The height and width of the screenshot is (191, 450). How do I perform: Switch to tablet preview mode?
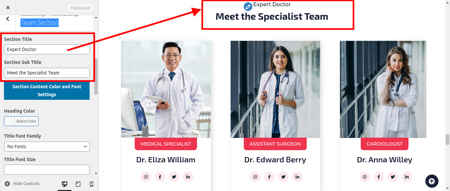(78, 184)
